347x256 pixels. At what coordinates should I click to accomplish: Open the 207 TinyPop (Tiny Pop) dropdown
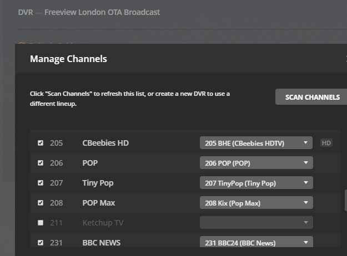click(x=257, y=183)
